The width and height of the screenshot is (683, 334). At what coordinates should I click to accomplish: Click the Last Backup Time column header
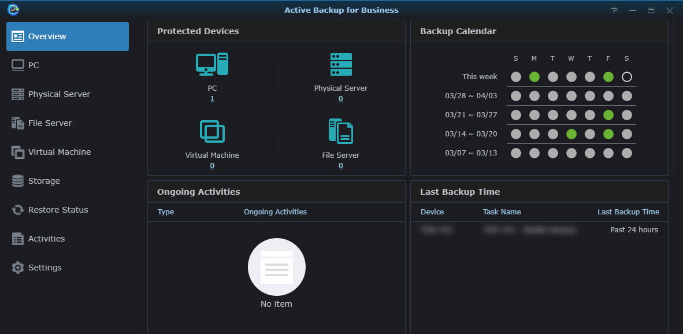[628, 212]
